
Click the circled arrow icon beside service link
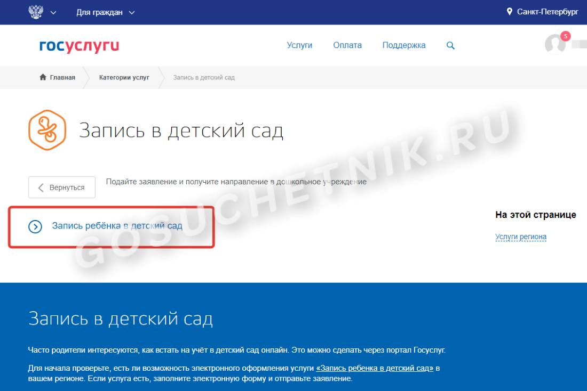click(x=35, y=226)
